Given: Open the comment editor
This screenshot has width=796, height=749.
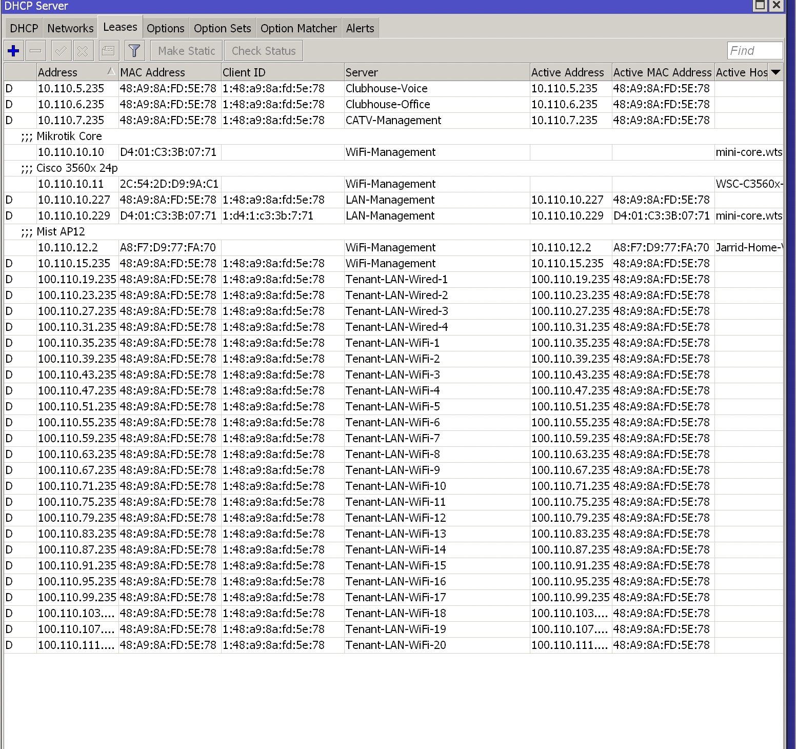Looking at the screenshot, I should (108, 50).
